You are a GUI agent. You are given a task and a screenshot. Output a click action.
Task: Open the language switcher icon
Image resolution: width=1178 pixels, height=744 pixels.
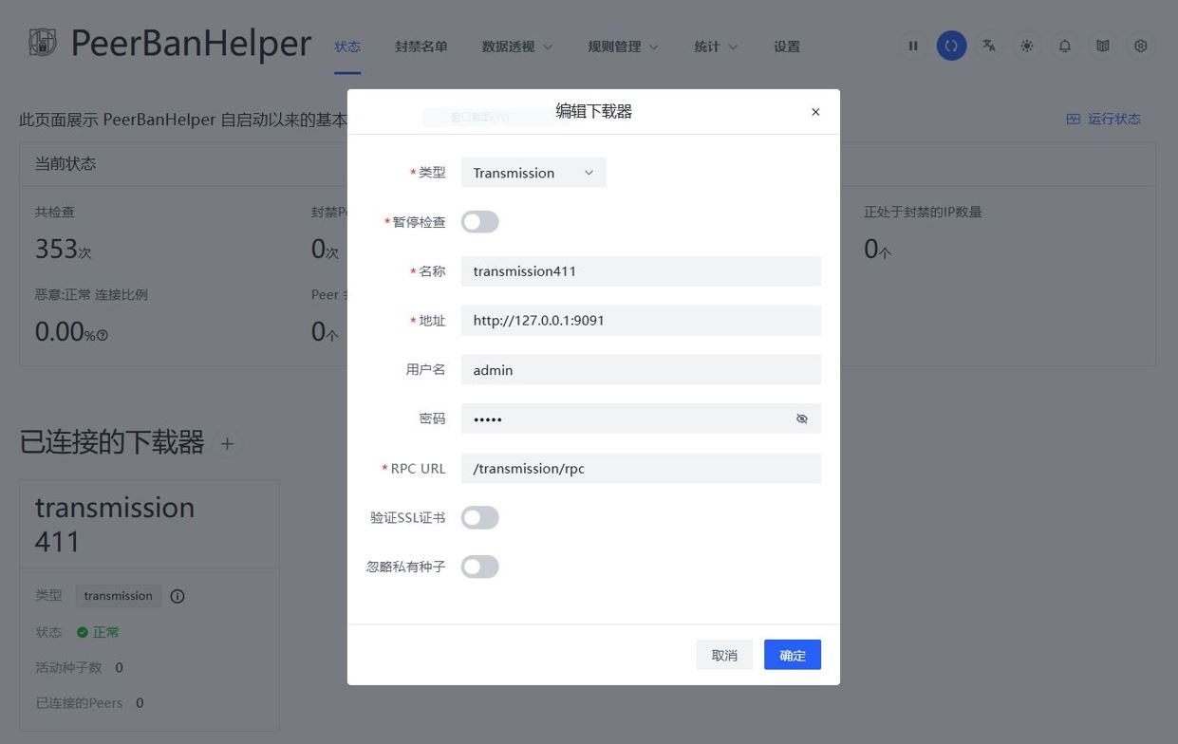[x=989, y=46]
